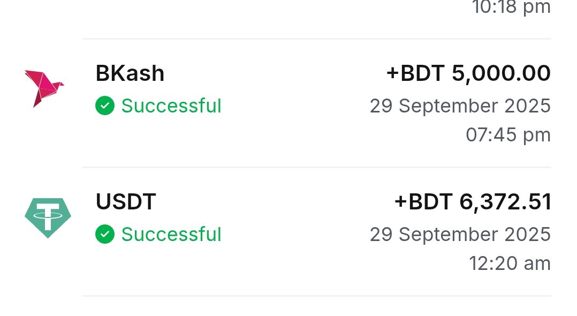
Task: Tap the green Tether USDT logo
Action: (x=48, y=217)
